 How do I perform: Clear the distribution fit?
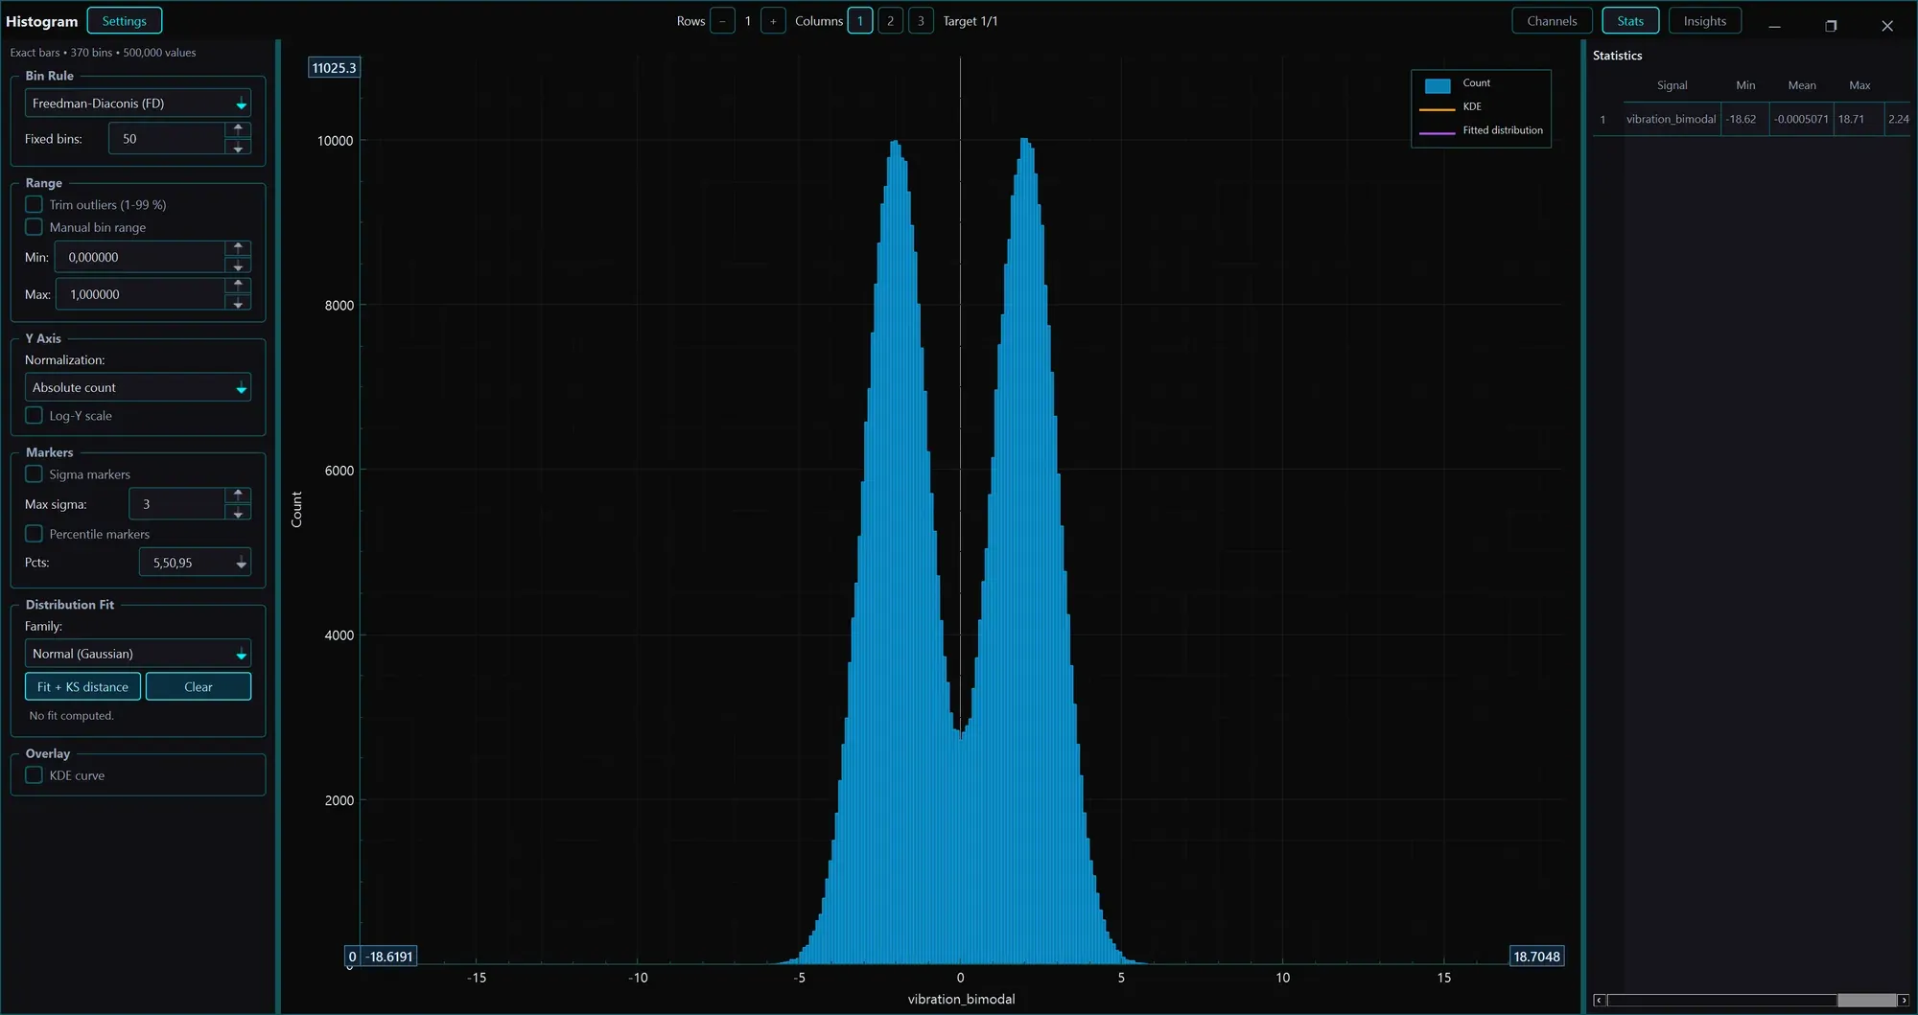click(x=199, y=686)
